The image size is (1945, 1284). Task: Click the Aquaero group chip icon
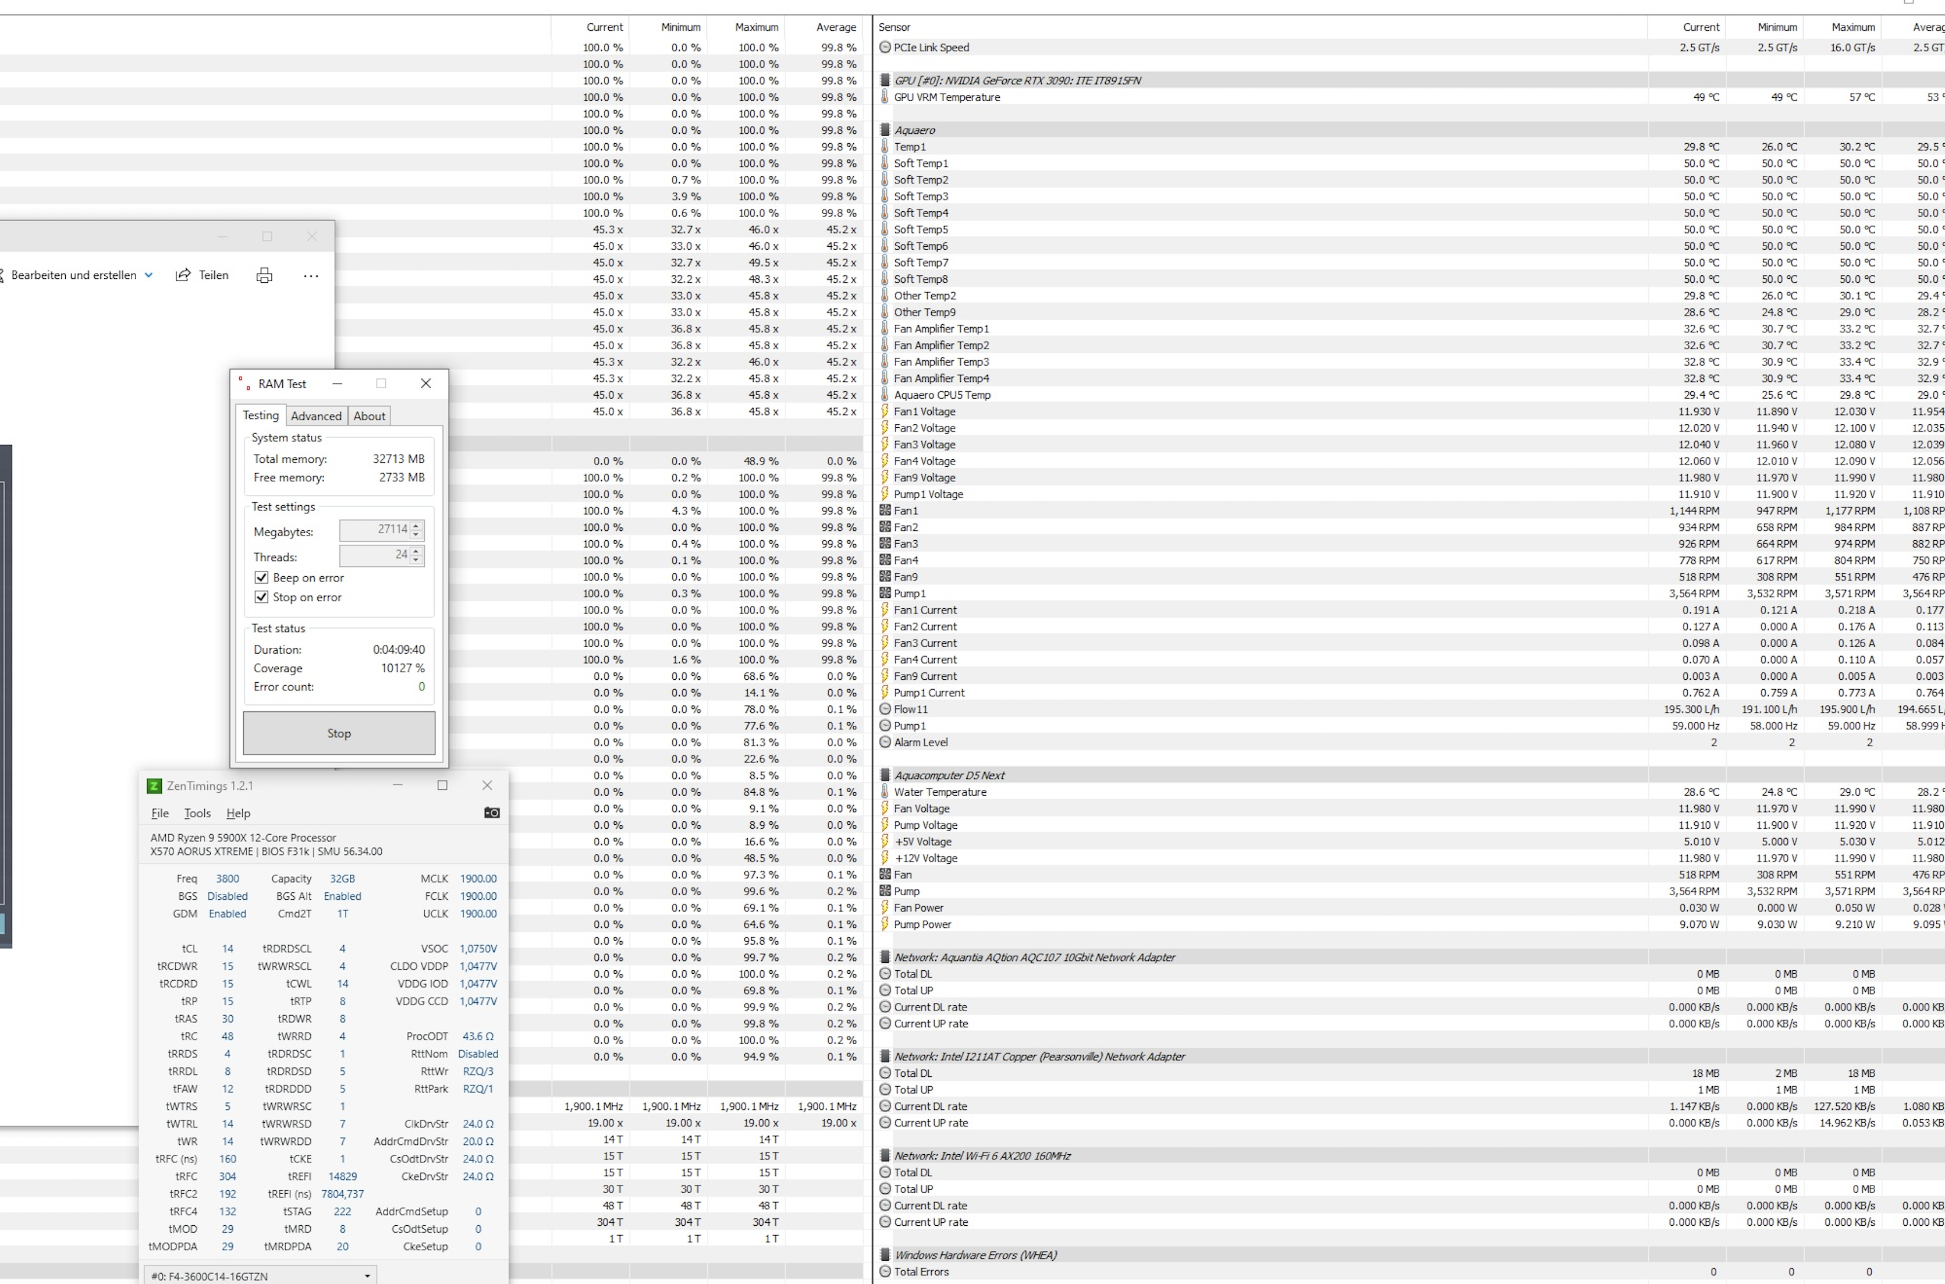(x=885, y=130)
